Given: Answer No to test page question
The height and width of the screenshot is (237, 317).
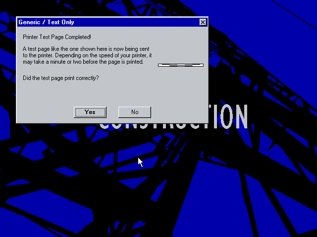Looking at the screenshot, I should click(x=135, y=112).
